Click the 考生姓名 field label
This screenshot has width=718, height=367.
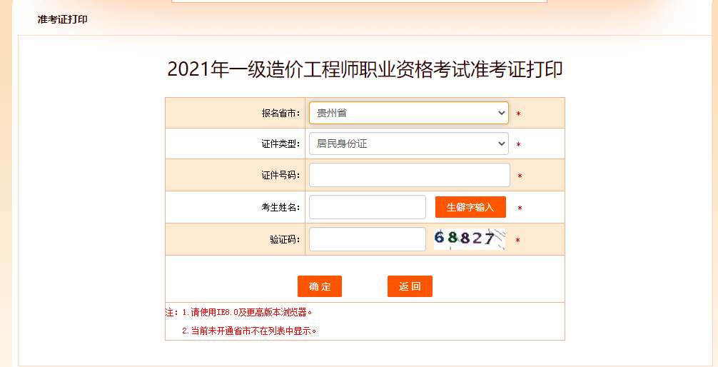point(280,208)
